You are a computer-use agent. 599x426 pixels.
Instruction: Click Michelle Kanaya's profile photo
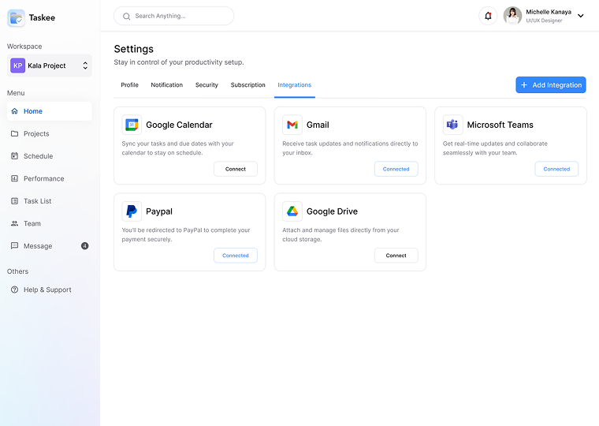point(512,16)
